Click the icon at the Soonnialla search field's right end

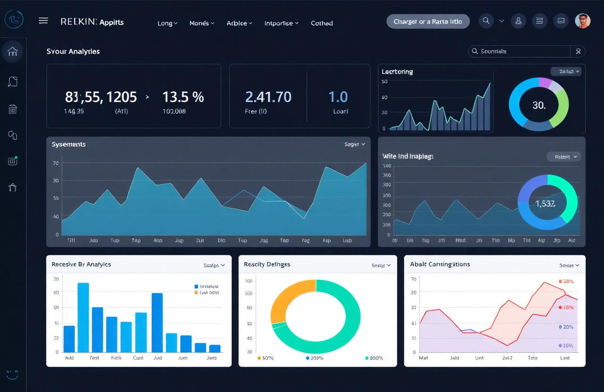point(578,51)
